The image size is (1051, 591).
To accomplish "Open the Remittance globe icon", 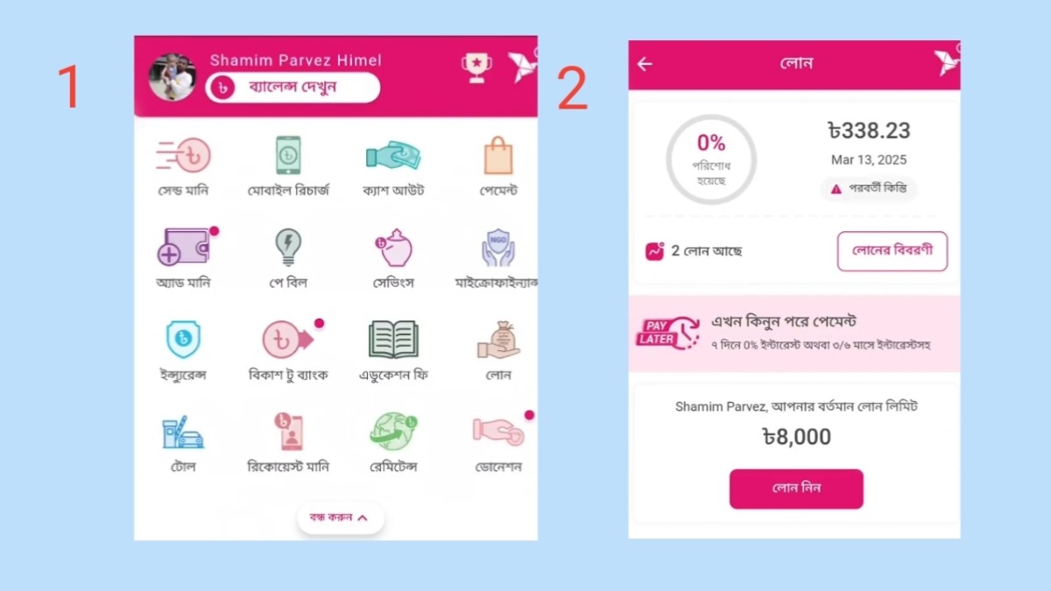I will click(393, 432).
